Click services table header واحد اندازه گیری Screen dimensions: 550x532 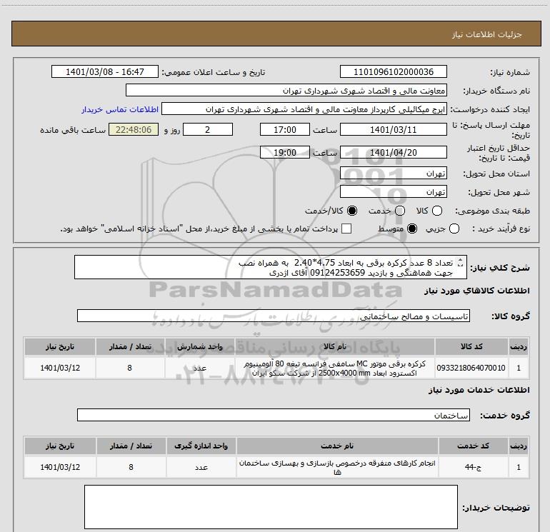201,446
